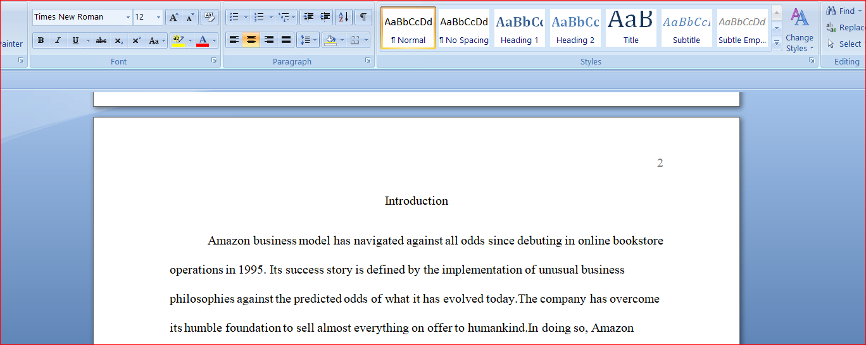Click the Find binoculars icon
This screenshot has height=345, width=866.
(x=831, y=11)
